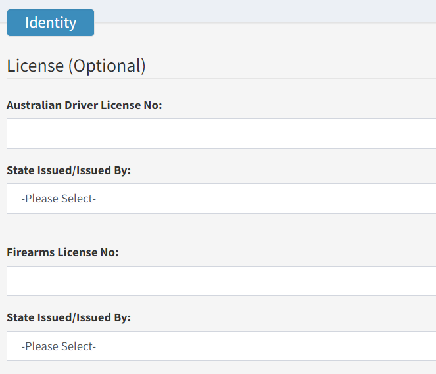
Task: Click the State Issued/Issued By label under driver license
Action: pos(68,170)
